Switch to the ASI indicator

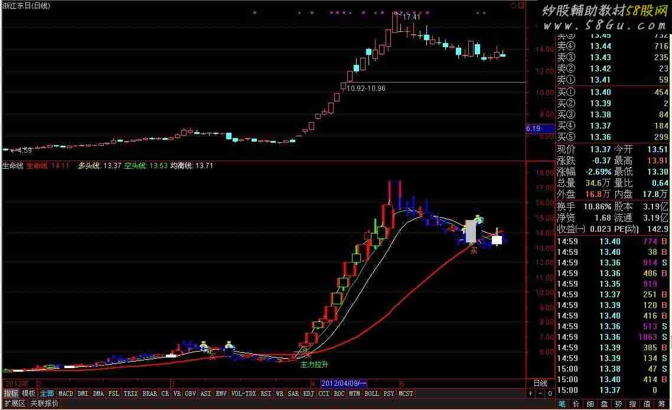click(x=206, y=393)
